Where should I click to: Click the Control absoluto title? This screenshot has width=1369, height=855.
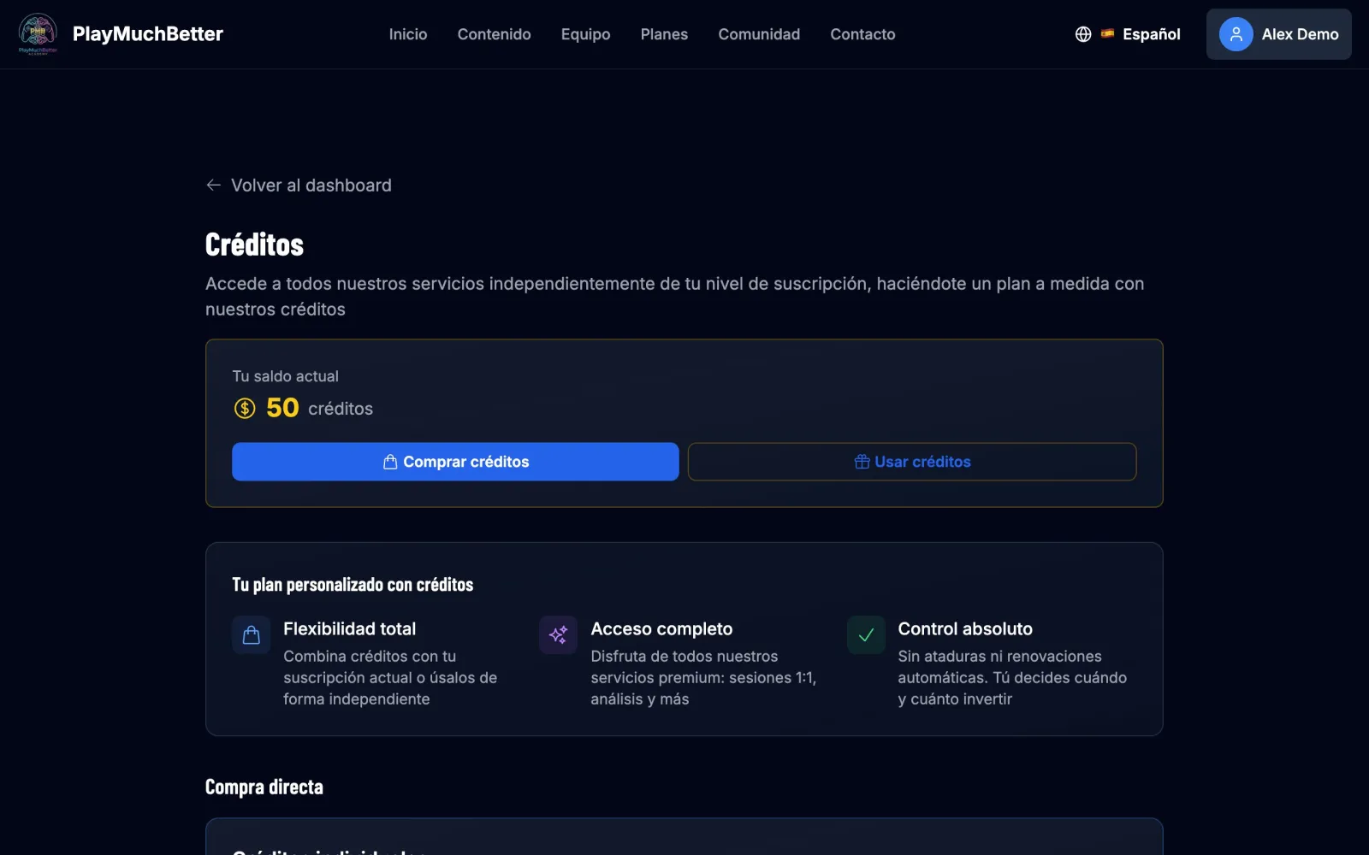click(965, 629)
